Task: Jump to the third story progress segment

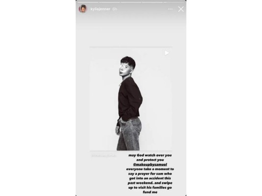Action: point(131,2)
